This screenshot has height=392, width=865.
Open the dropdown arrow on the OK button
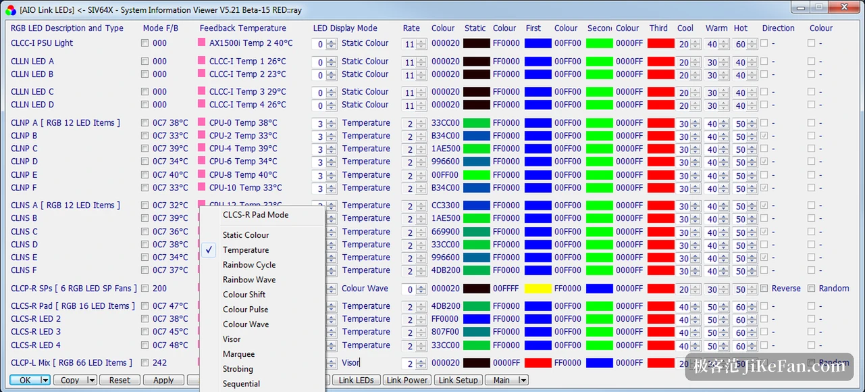[45, 381]
